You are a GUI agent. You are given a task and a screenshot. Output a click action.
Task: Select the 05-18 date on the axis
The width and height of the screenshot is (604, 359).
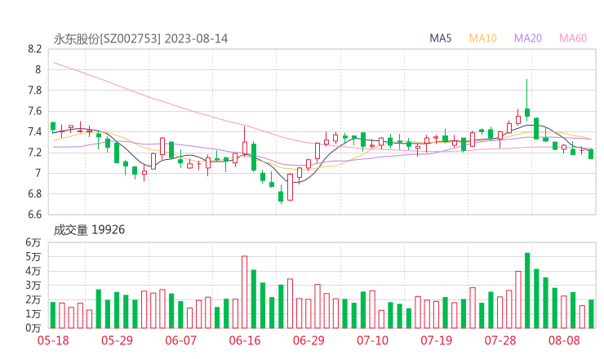tap(52, 340)
